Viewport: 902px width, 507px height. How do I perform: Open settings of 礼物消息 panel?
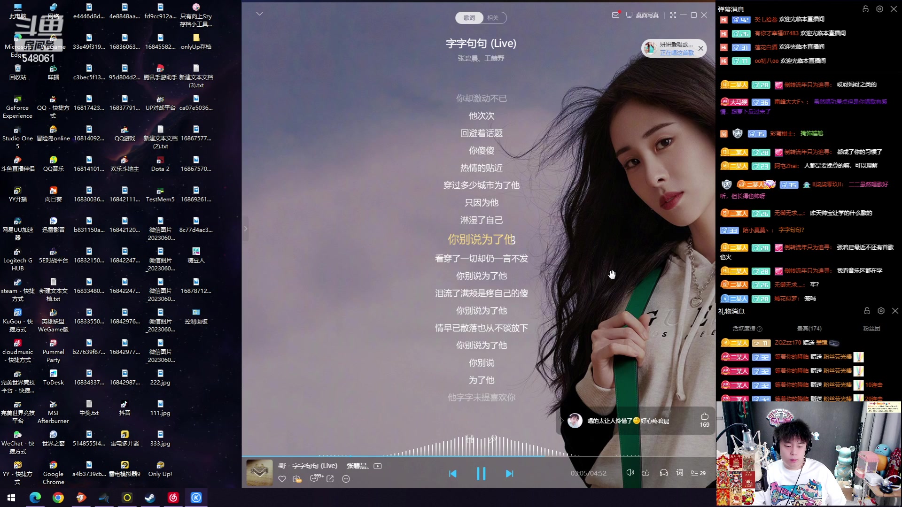tap(881, 311)
